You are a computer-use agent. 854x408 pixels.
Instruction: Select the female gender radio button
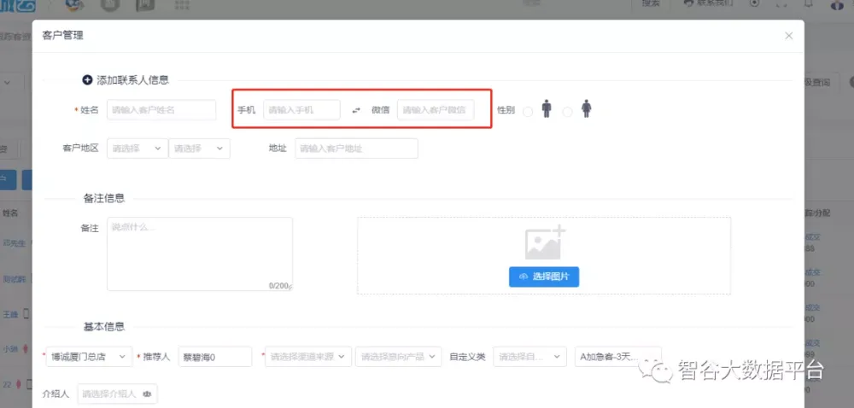[x=567, y=111]
